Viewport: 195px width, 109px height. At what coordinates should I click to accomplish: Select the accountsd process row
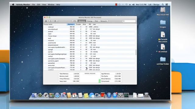(x=89, y=65)
